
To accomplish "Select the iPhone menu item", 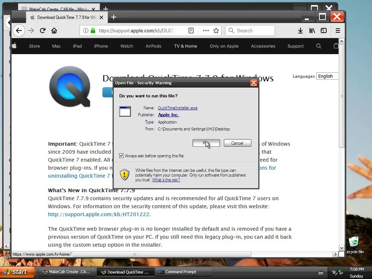I will point(101,46).
